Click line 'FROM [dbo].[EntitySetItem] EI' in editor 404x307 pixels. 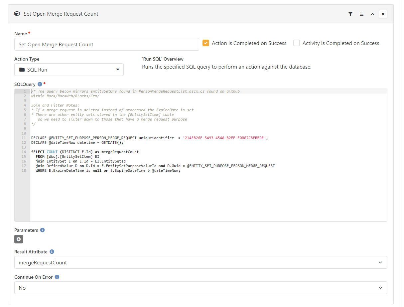67,156
